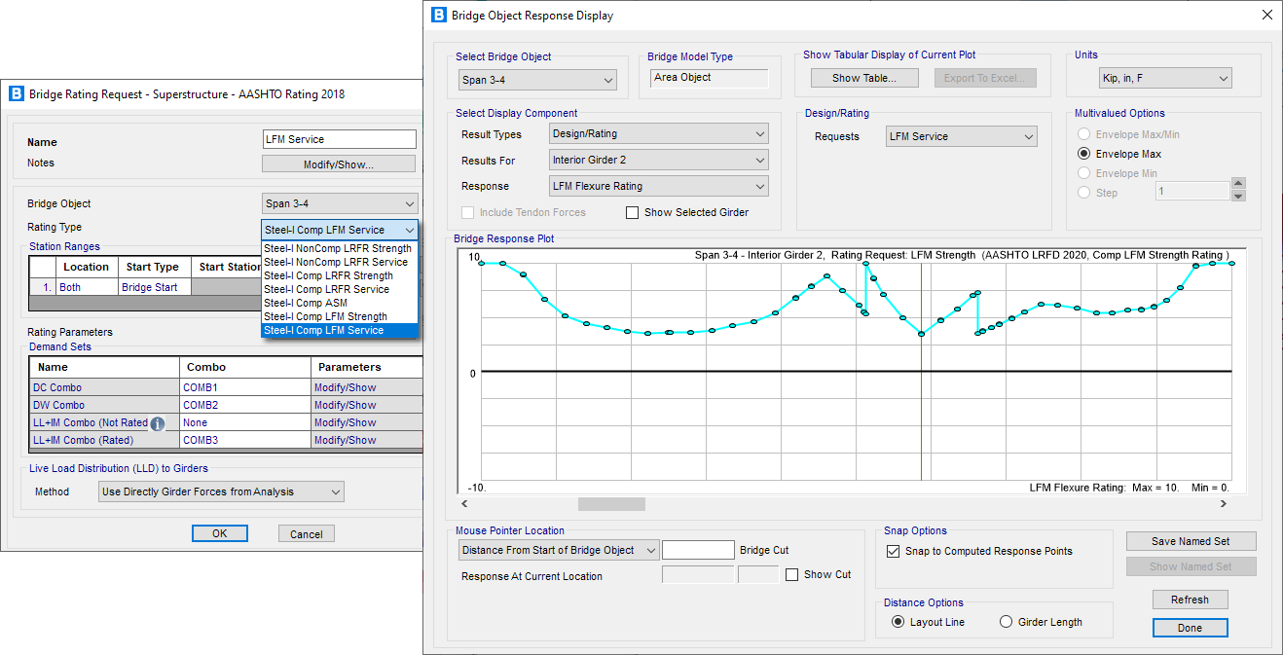Click OK in Bridge Rating Request dialog
The width and height of the screenshot is (1283, 655).
(219, 533)
